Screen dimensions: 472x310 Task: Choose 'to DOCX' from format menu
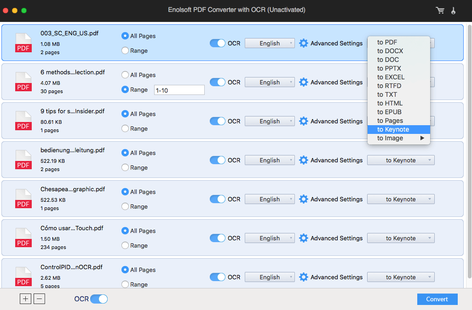[398, 51]
